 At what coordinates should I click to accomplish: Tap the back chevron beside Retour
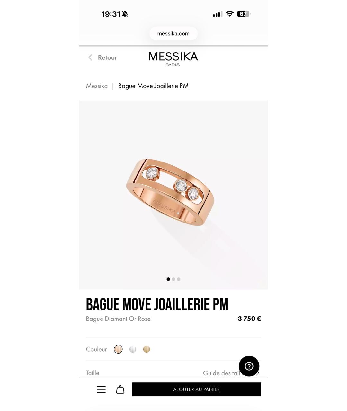tap(90, 57)
